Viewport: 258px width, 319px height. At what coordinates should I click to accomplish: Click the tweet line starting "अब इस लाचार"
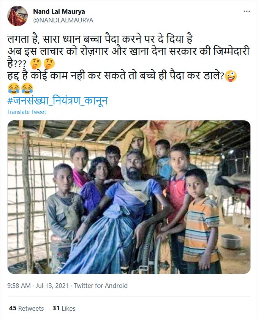[x=128, y=51]
